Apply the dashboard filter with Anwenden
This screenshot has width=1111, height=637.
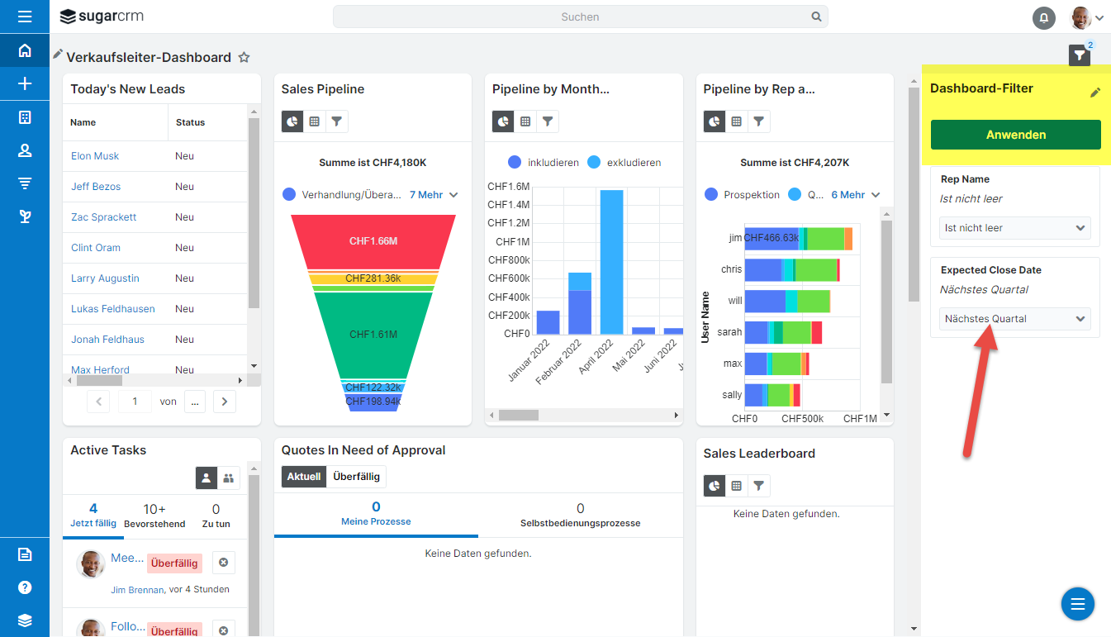pos(1016,135)
